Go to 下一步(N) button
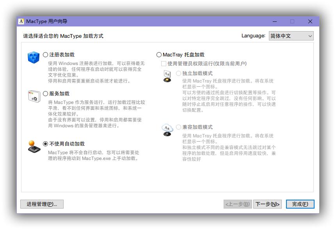Image resolution: width=336 pixels, height=230 pixels. (x=267, y=204)
